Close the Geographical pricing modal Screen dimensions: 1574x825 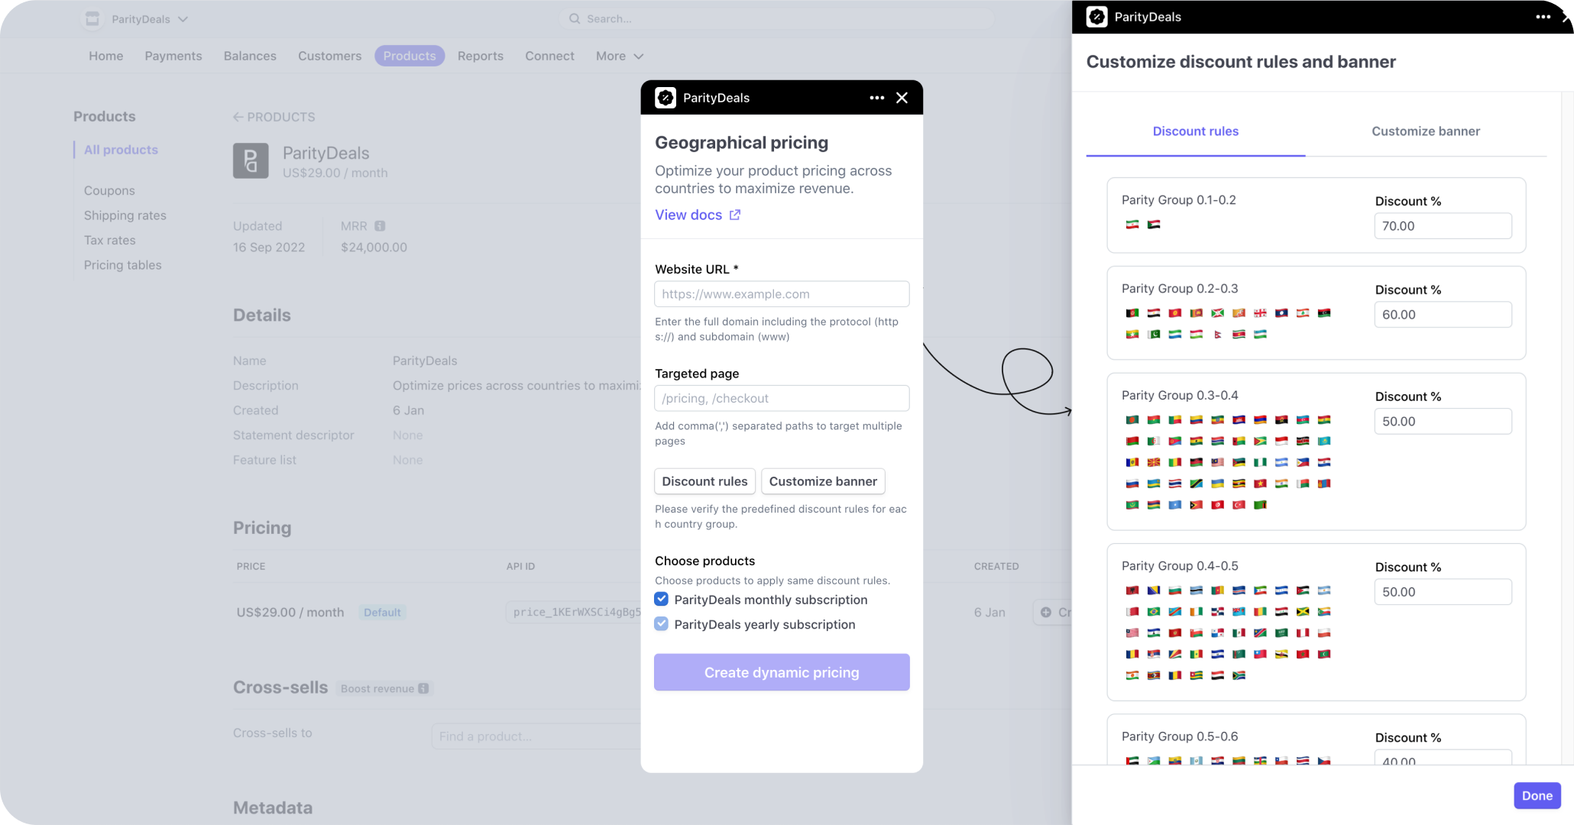click(902, 98)
